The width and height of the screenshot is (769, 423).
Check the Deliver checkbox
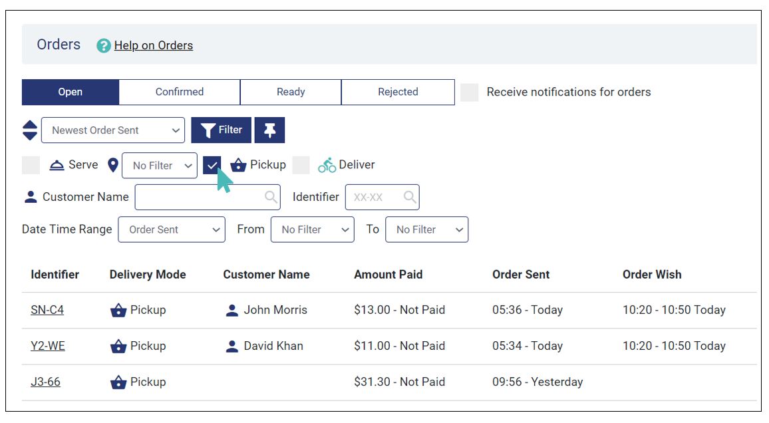301,165
